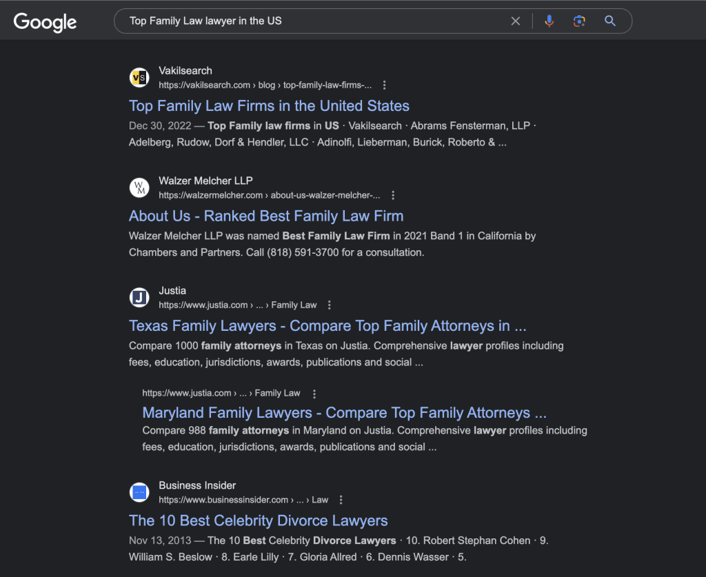Click inside the search text field
Screen dimensions: 706x577
pyautogui.click(x=315, y=21)
